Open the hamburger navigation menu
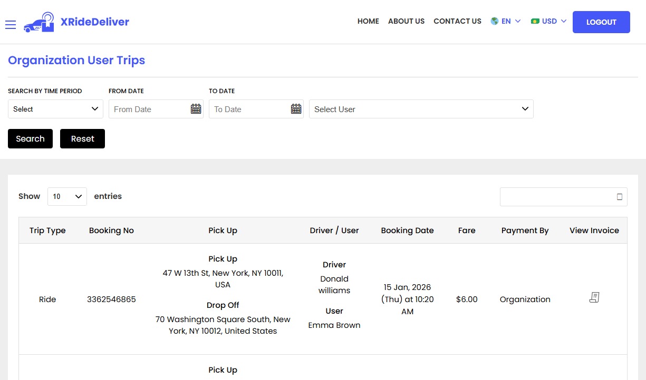The image size is (646, 380). pos(10,24)
